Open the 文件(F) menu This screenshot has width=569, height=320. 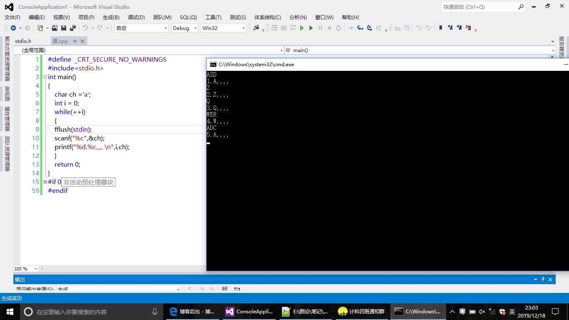pos(12,17)
